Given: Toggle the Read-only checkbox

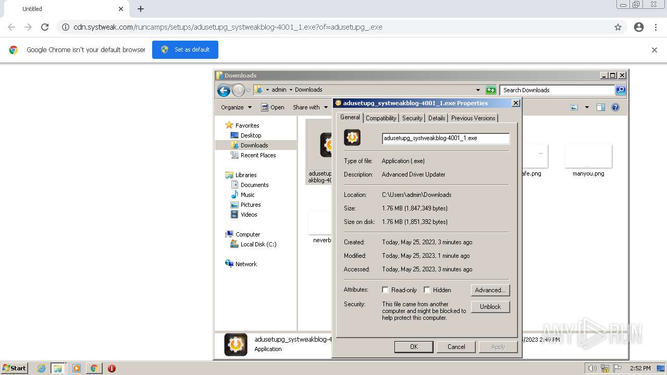Looking at the screenshot, I should tap(386, 290).
